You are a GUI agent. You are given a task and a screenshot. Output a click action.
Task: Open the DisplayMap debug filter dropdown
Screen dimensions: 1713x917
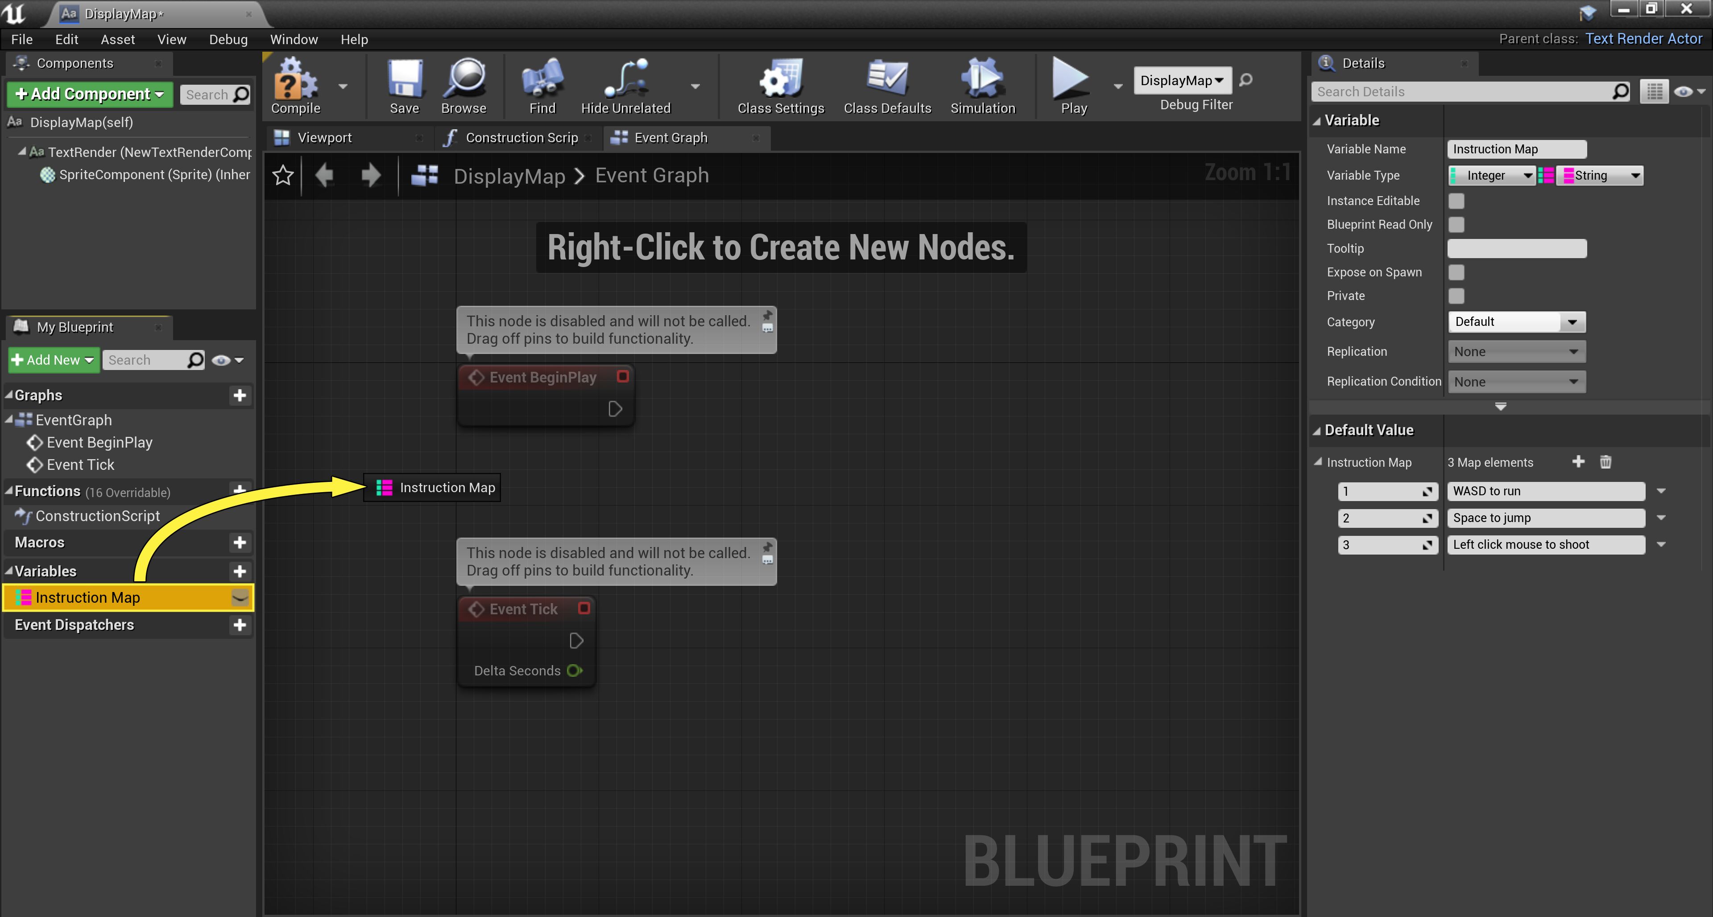1182,80
